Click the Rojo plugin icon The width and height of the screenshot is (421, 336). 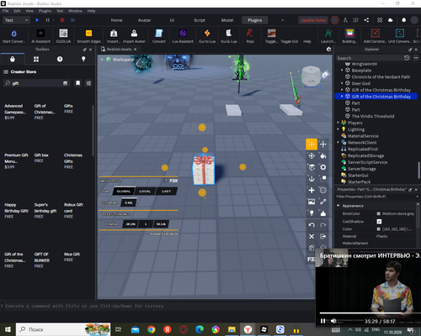coord(250,36)
